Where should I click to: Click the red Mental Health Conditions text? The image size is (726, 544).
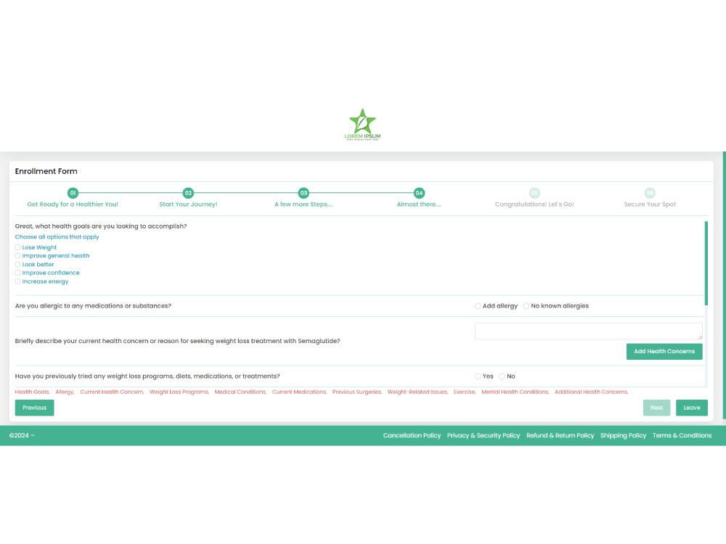pos(515,392)
